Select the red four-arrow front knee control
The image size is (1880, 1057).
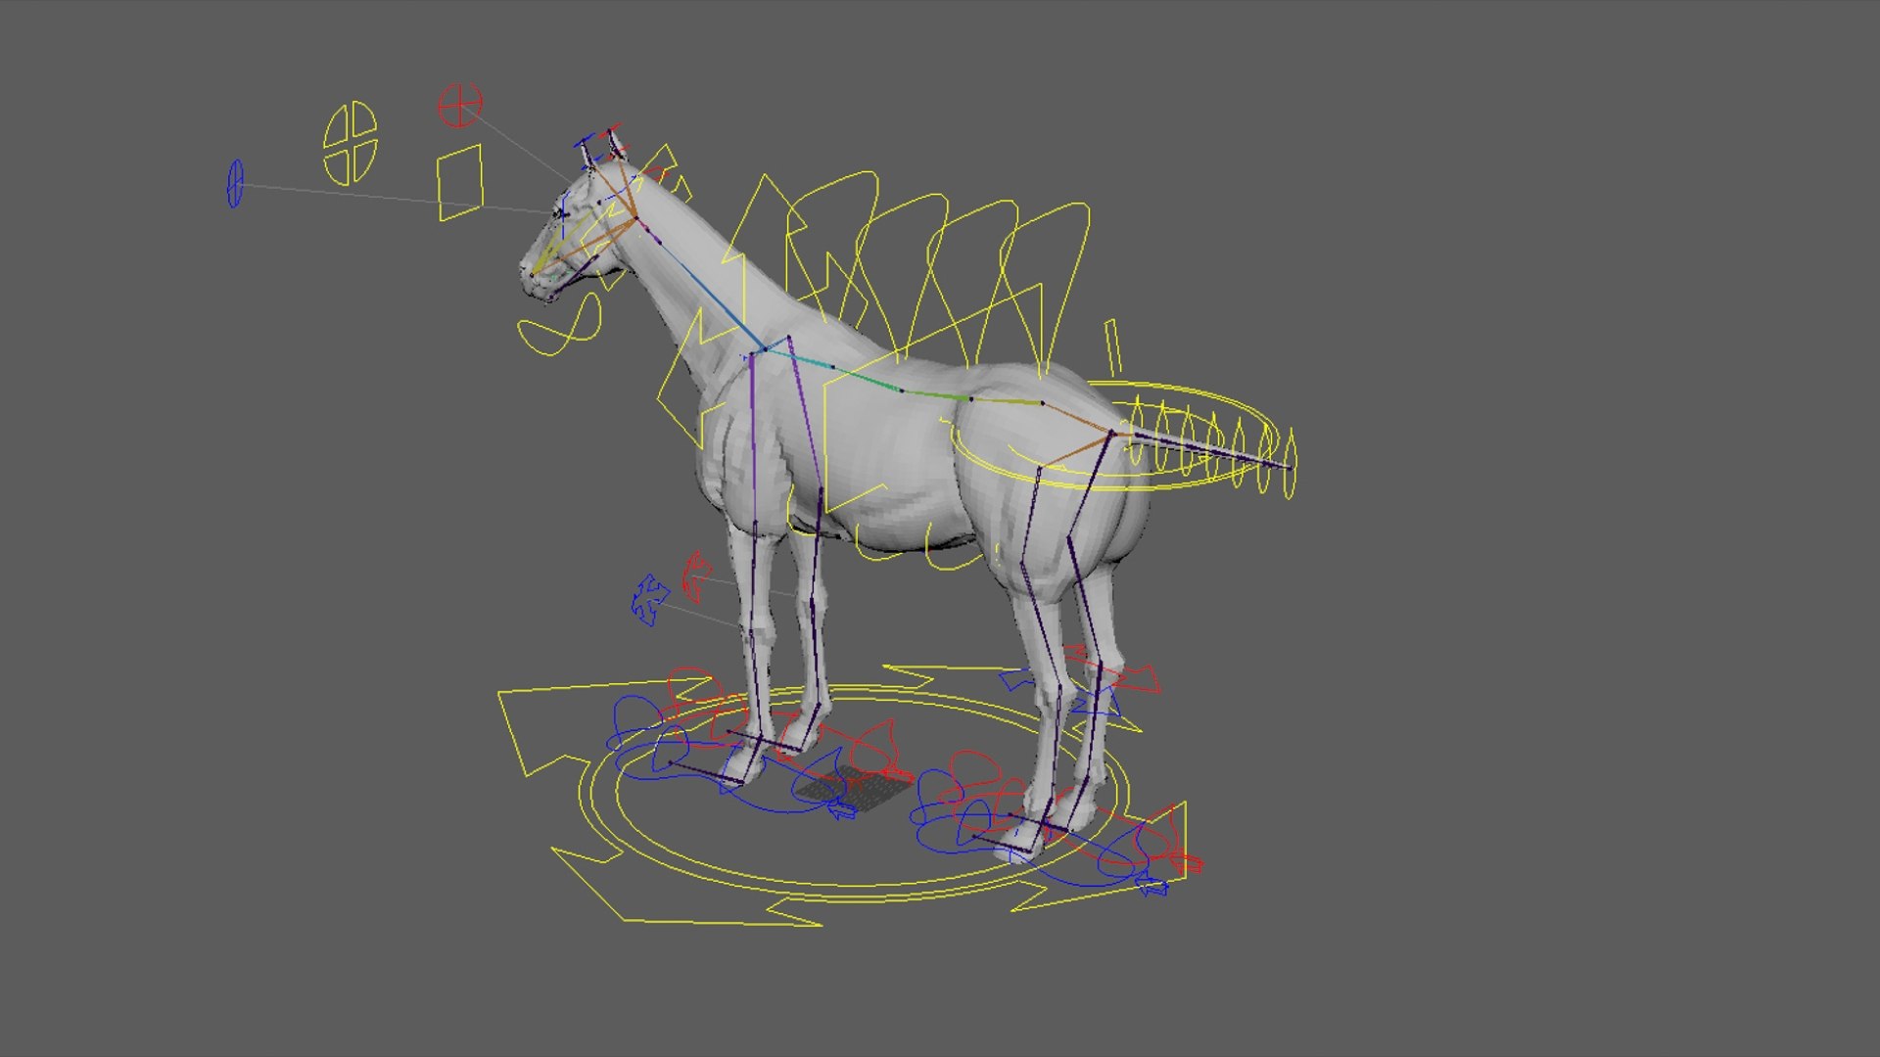click(x=696, y=576)
